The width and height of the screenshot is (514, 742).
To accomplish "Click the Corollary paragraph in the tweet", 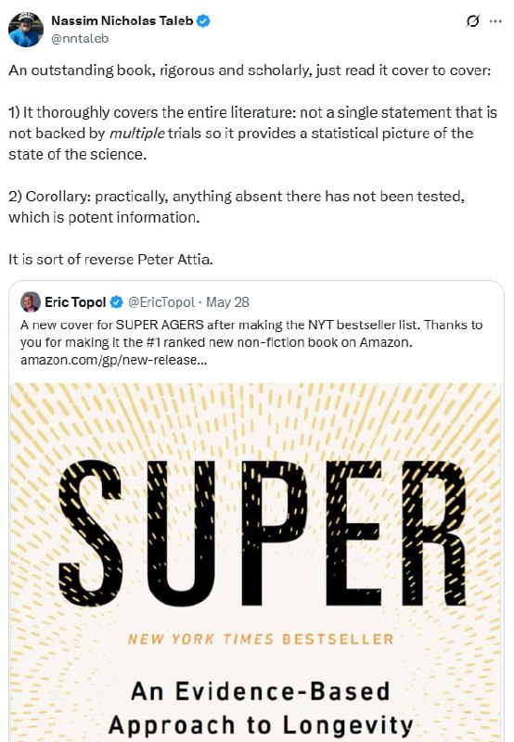I will pos(237,207).
